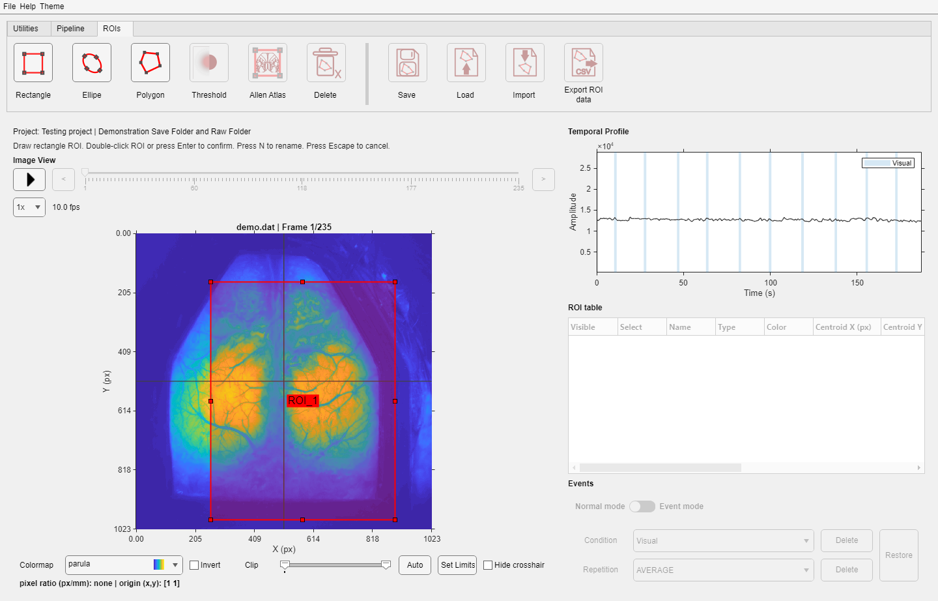938x601 pixels.
Task: Select the Ellipse ROI tool
Action: point(92,63)
